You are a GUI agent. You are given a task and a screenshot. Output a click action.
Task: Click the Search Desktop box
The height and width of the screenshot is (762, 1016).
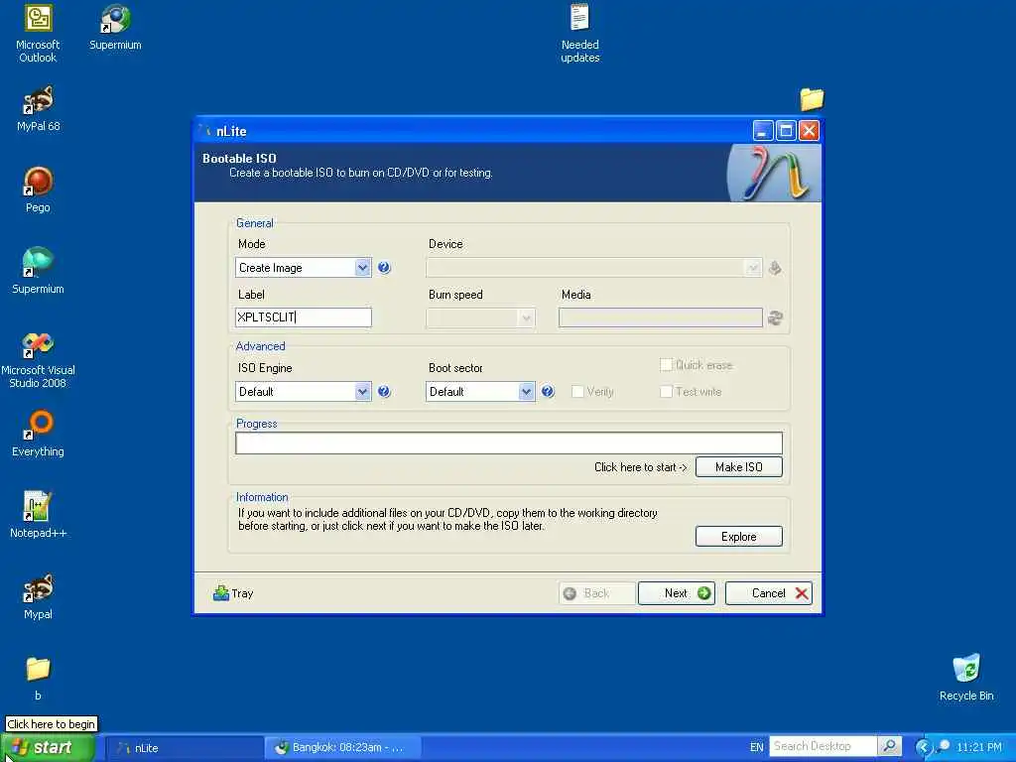(823, 746)
